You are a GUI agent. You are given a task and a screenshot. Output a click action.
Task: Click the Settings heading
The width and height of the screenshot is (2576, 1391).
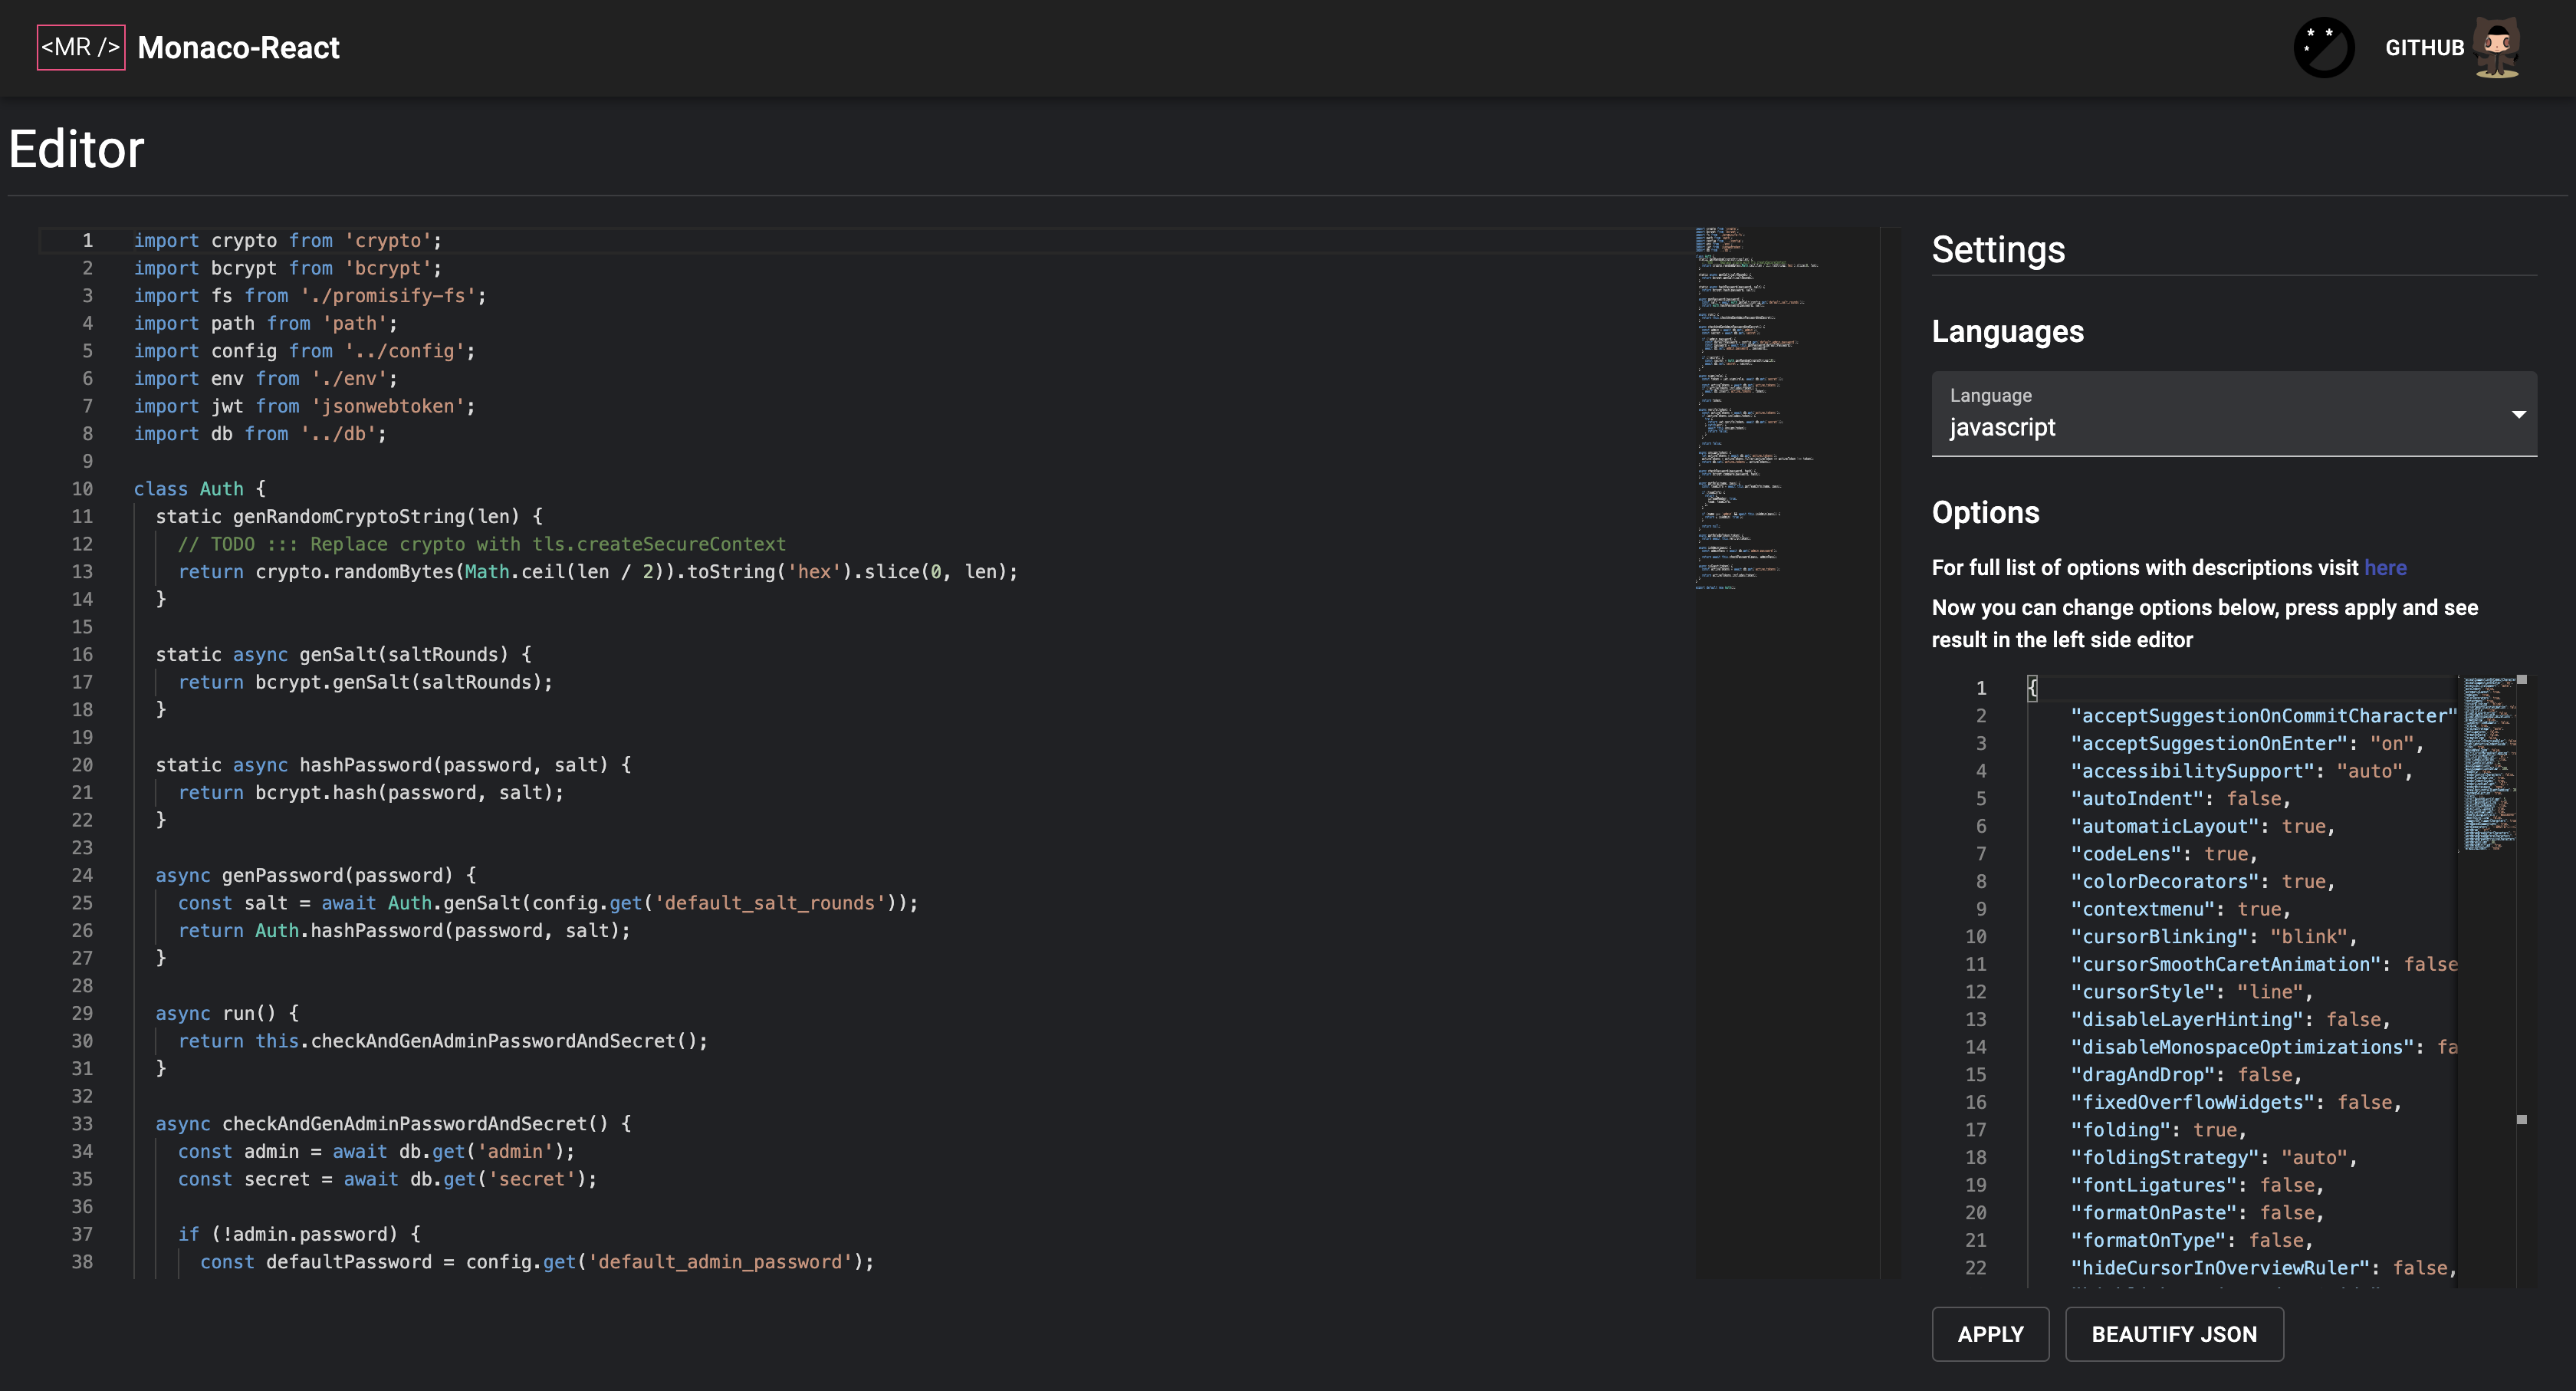1998,250
